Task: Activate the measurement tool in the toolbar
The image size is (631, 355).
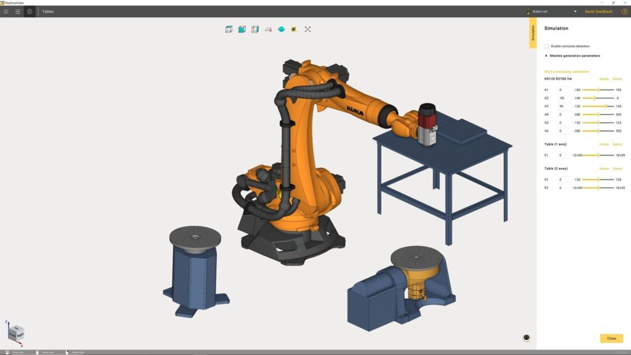Action: (x=268, y=28)
